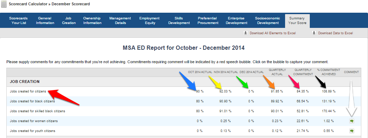Click the 0.13 % November value
This screenshot has width=368, height=138.
[x=225, y=131]
